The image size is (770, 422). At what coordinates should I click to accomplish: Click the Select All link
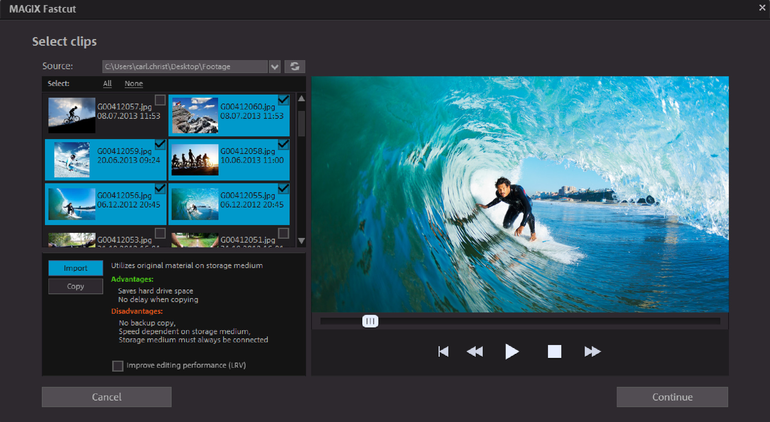click(107, 84)
